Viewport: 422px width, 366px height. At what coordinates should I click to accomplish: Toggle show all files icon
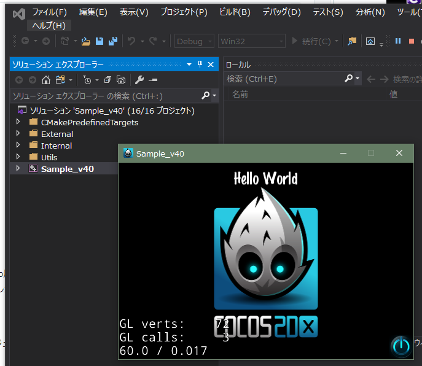(121, 80)
